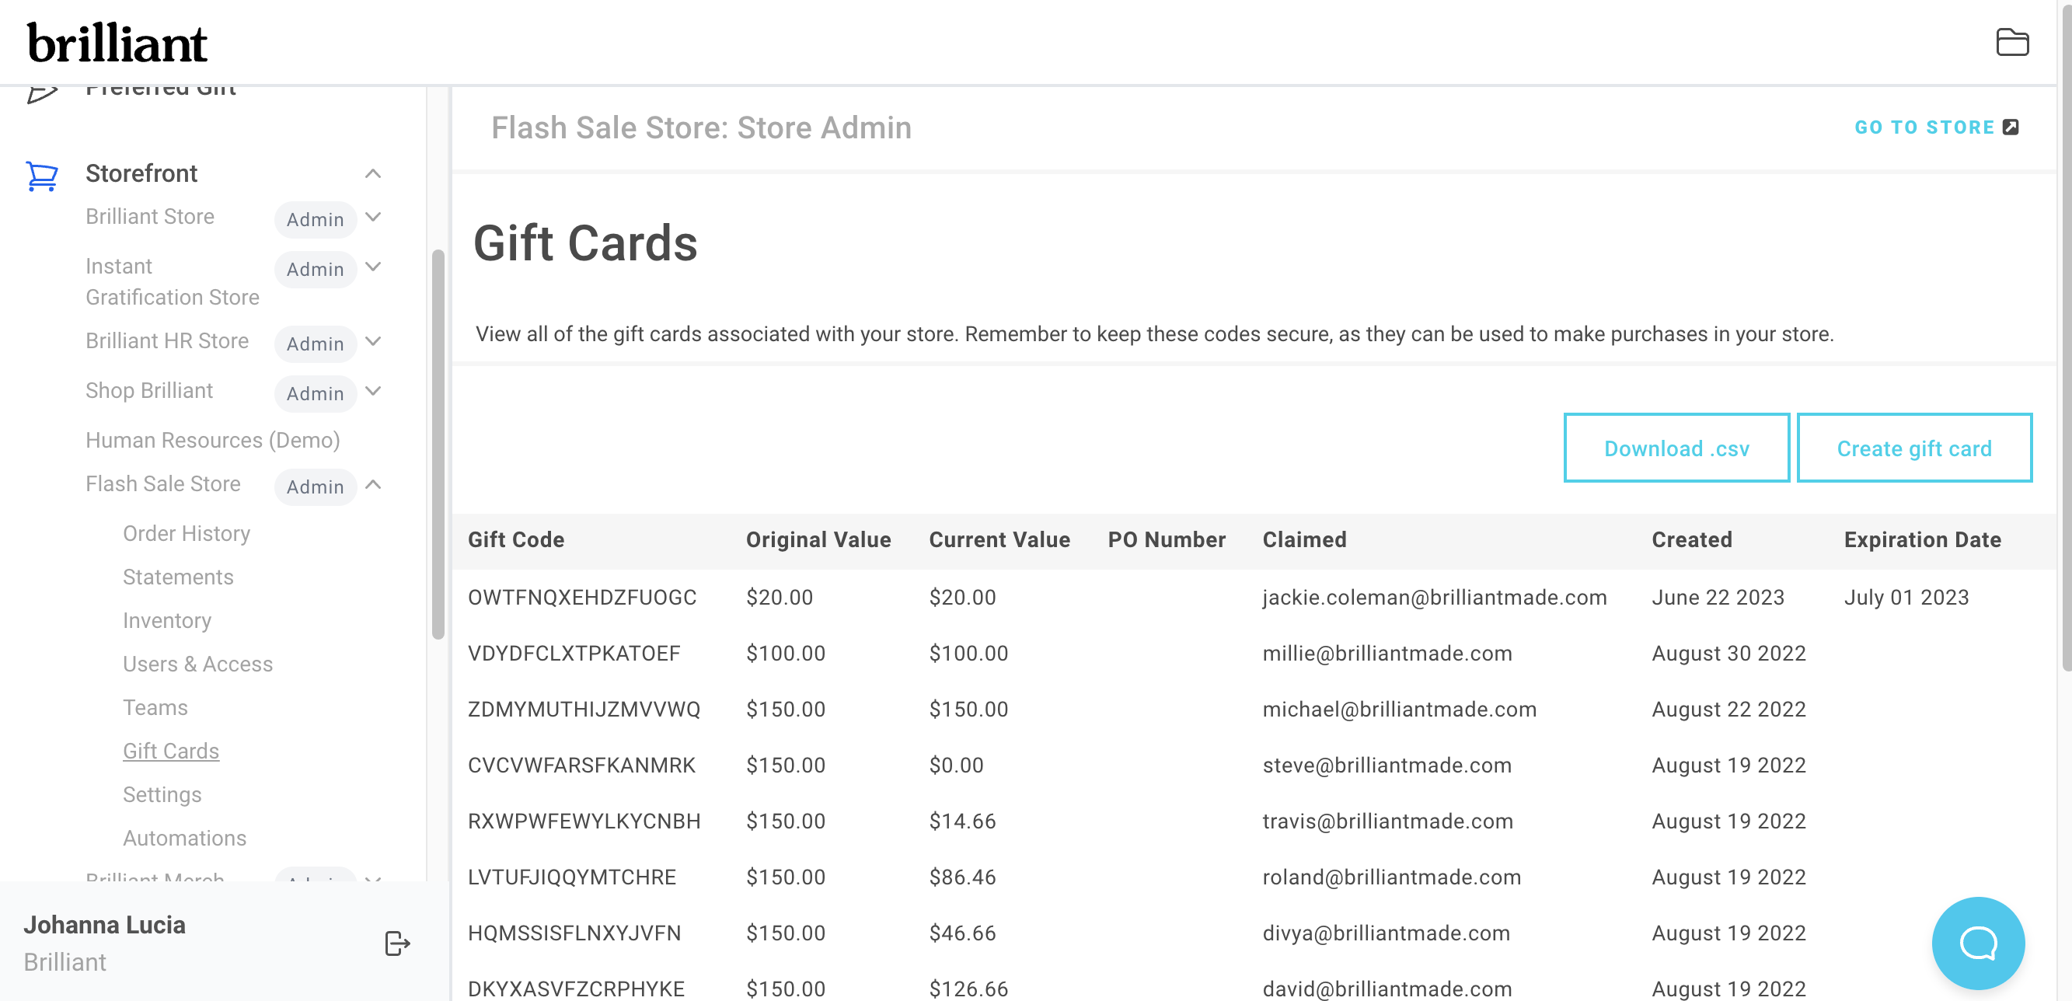Click the sidebar vertical scrollbar

(438, 444)
